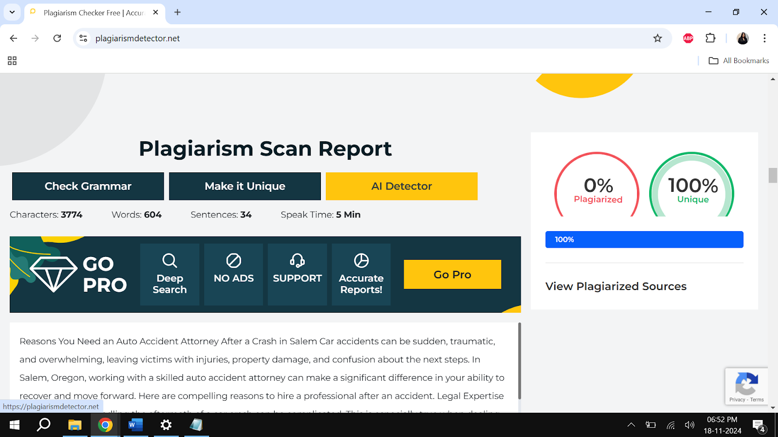The height and width of the screenshot is (437, 778).
Task: Click the reCAPTCHA badge logo
Action: tap(746, 383)
